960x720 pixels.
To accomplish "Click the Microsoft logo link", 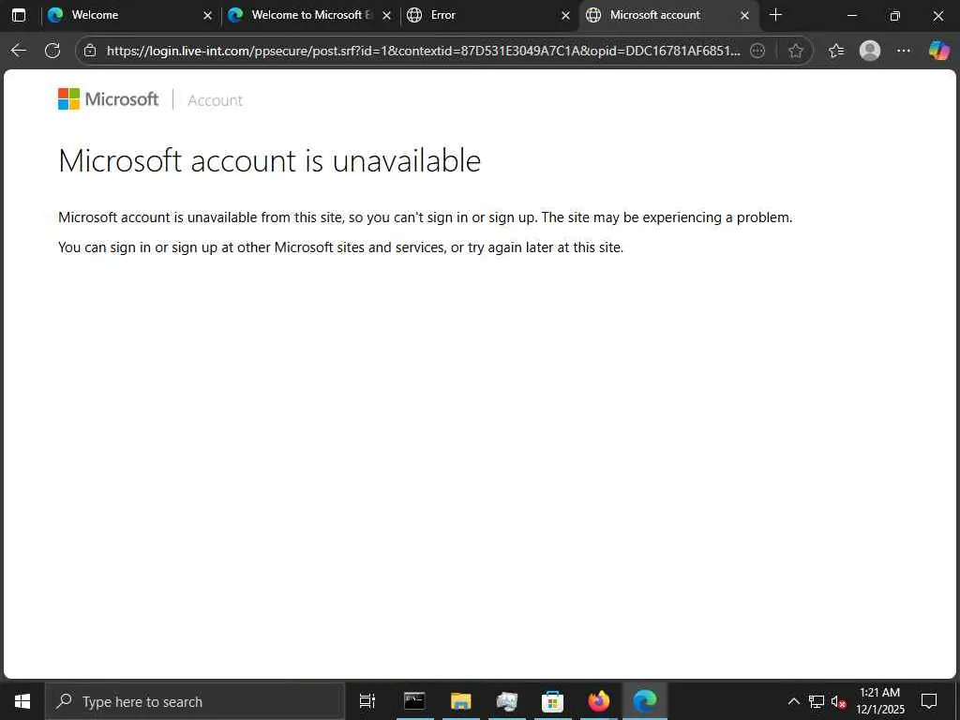I will [x=109, y=99].
